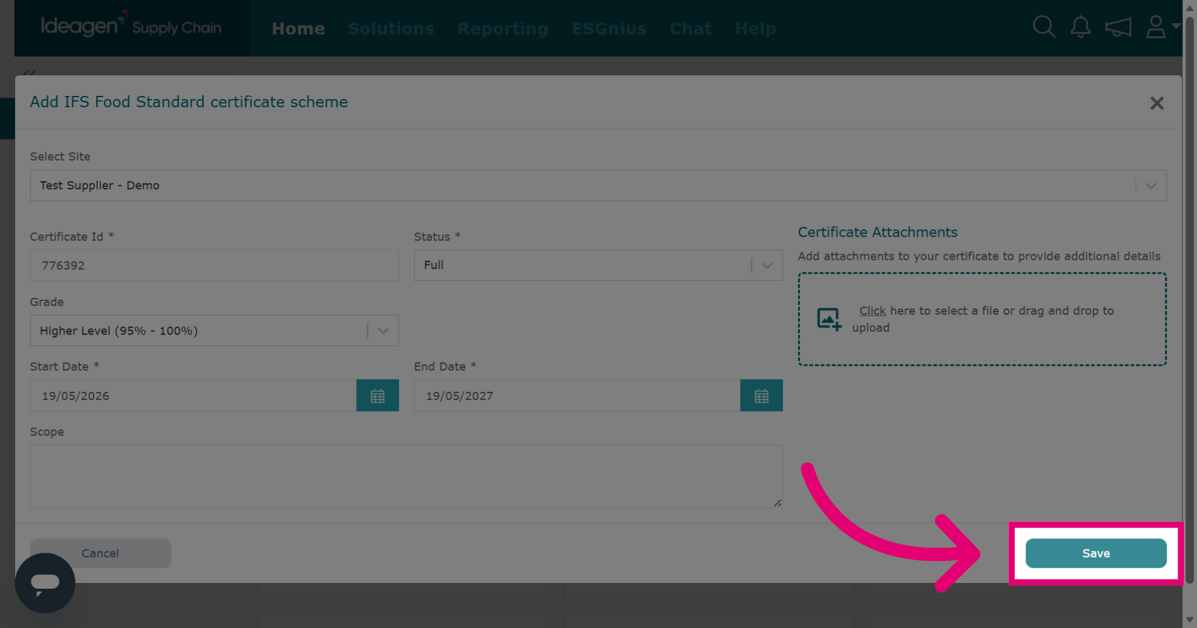Click the image upload icon in attachments
This screenshot has width=1197, height=628.
pos(829,319)
